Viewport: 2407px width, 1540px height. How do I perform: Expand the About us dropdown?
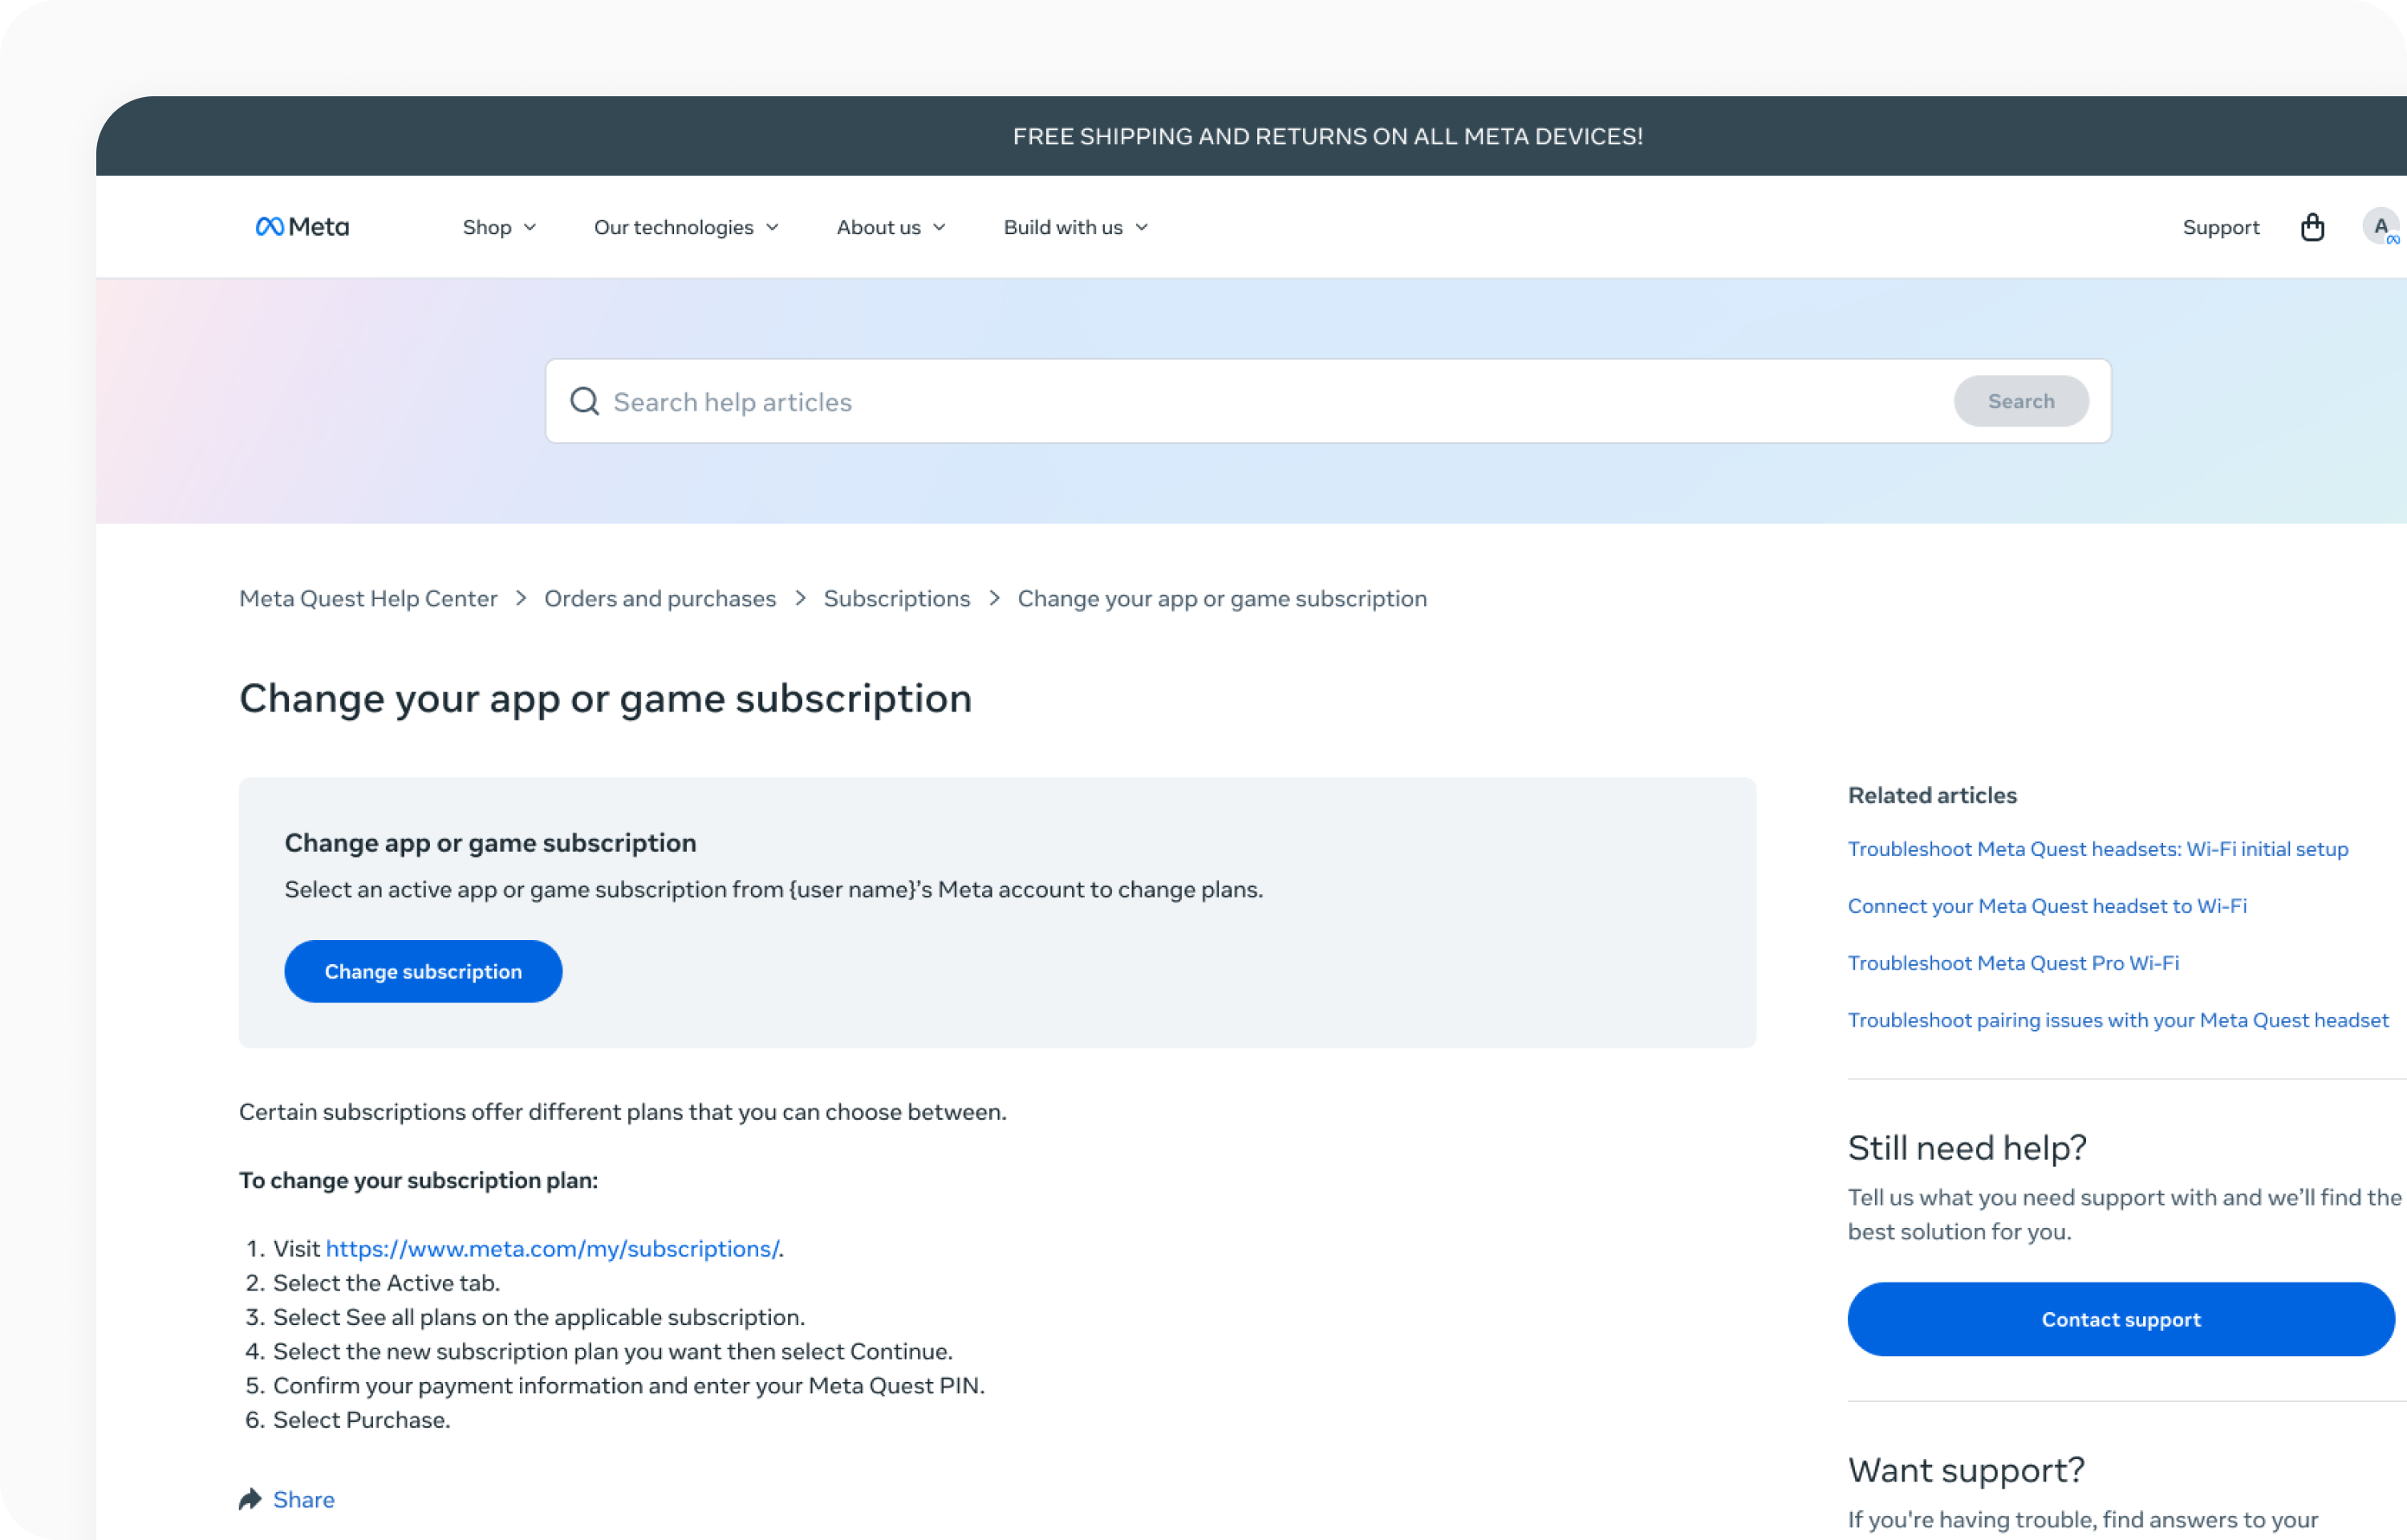(890, 227)
